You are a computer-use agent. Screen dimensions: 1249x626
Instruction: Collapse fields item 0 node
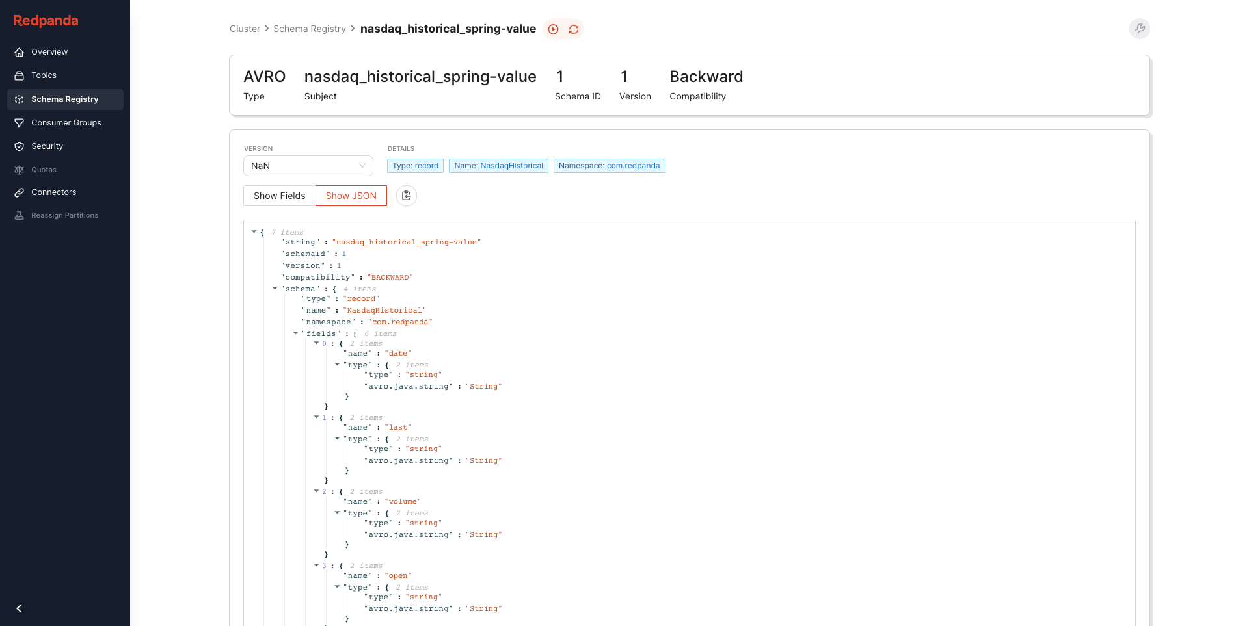316,343
